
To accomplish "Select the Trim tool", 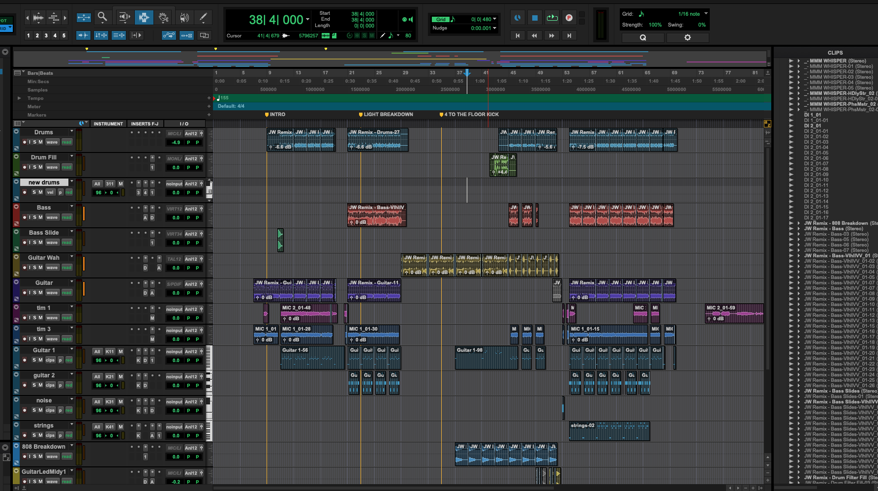I will (x=124, y=17).
